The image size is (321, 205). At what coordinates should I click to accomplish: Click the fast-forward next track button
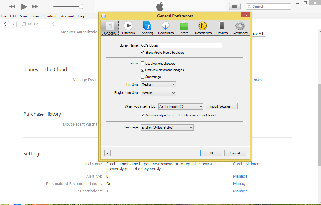[35, 6]
